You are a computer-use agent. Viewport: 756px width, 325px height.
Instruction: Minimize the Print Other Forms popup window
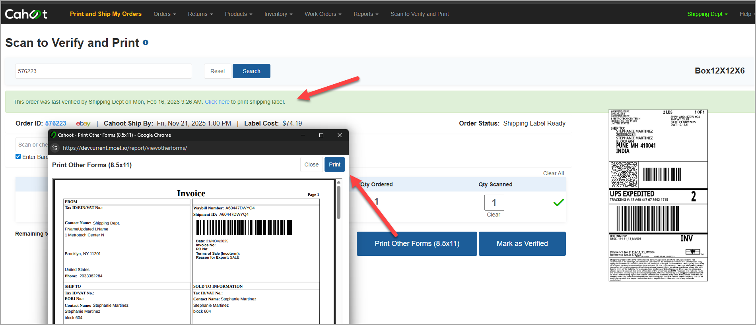pyautogui.click(x=303, y=135)
